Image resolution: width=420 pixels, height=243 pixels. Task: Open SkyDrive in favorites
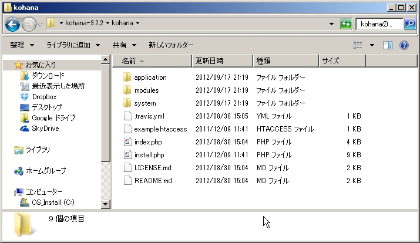click(x=45, y=129)
